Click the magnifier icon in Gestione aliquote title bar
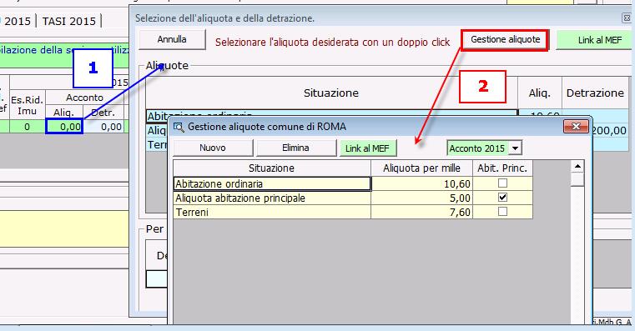 click(179, 128)
